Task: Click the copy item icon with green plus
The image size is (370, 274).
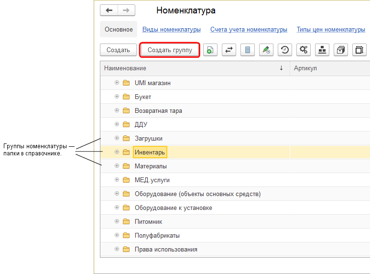Action: click(x=210, y=50)
